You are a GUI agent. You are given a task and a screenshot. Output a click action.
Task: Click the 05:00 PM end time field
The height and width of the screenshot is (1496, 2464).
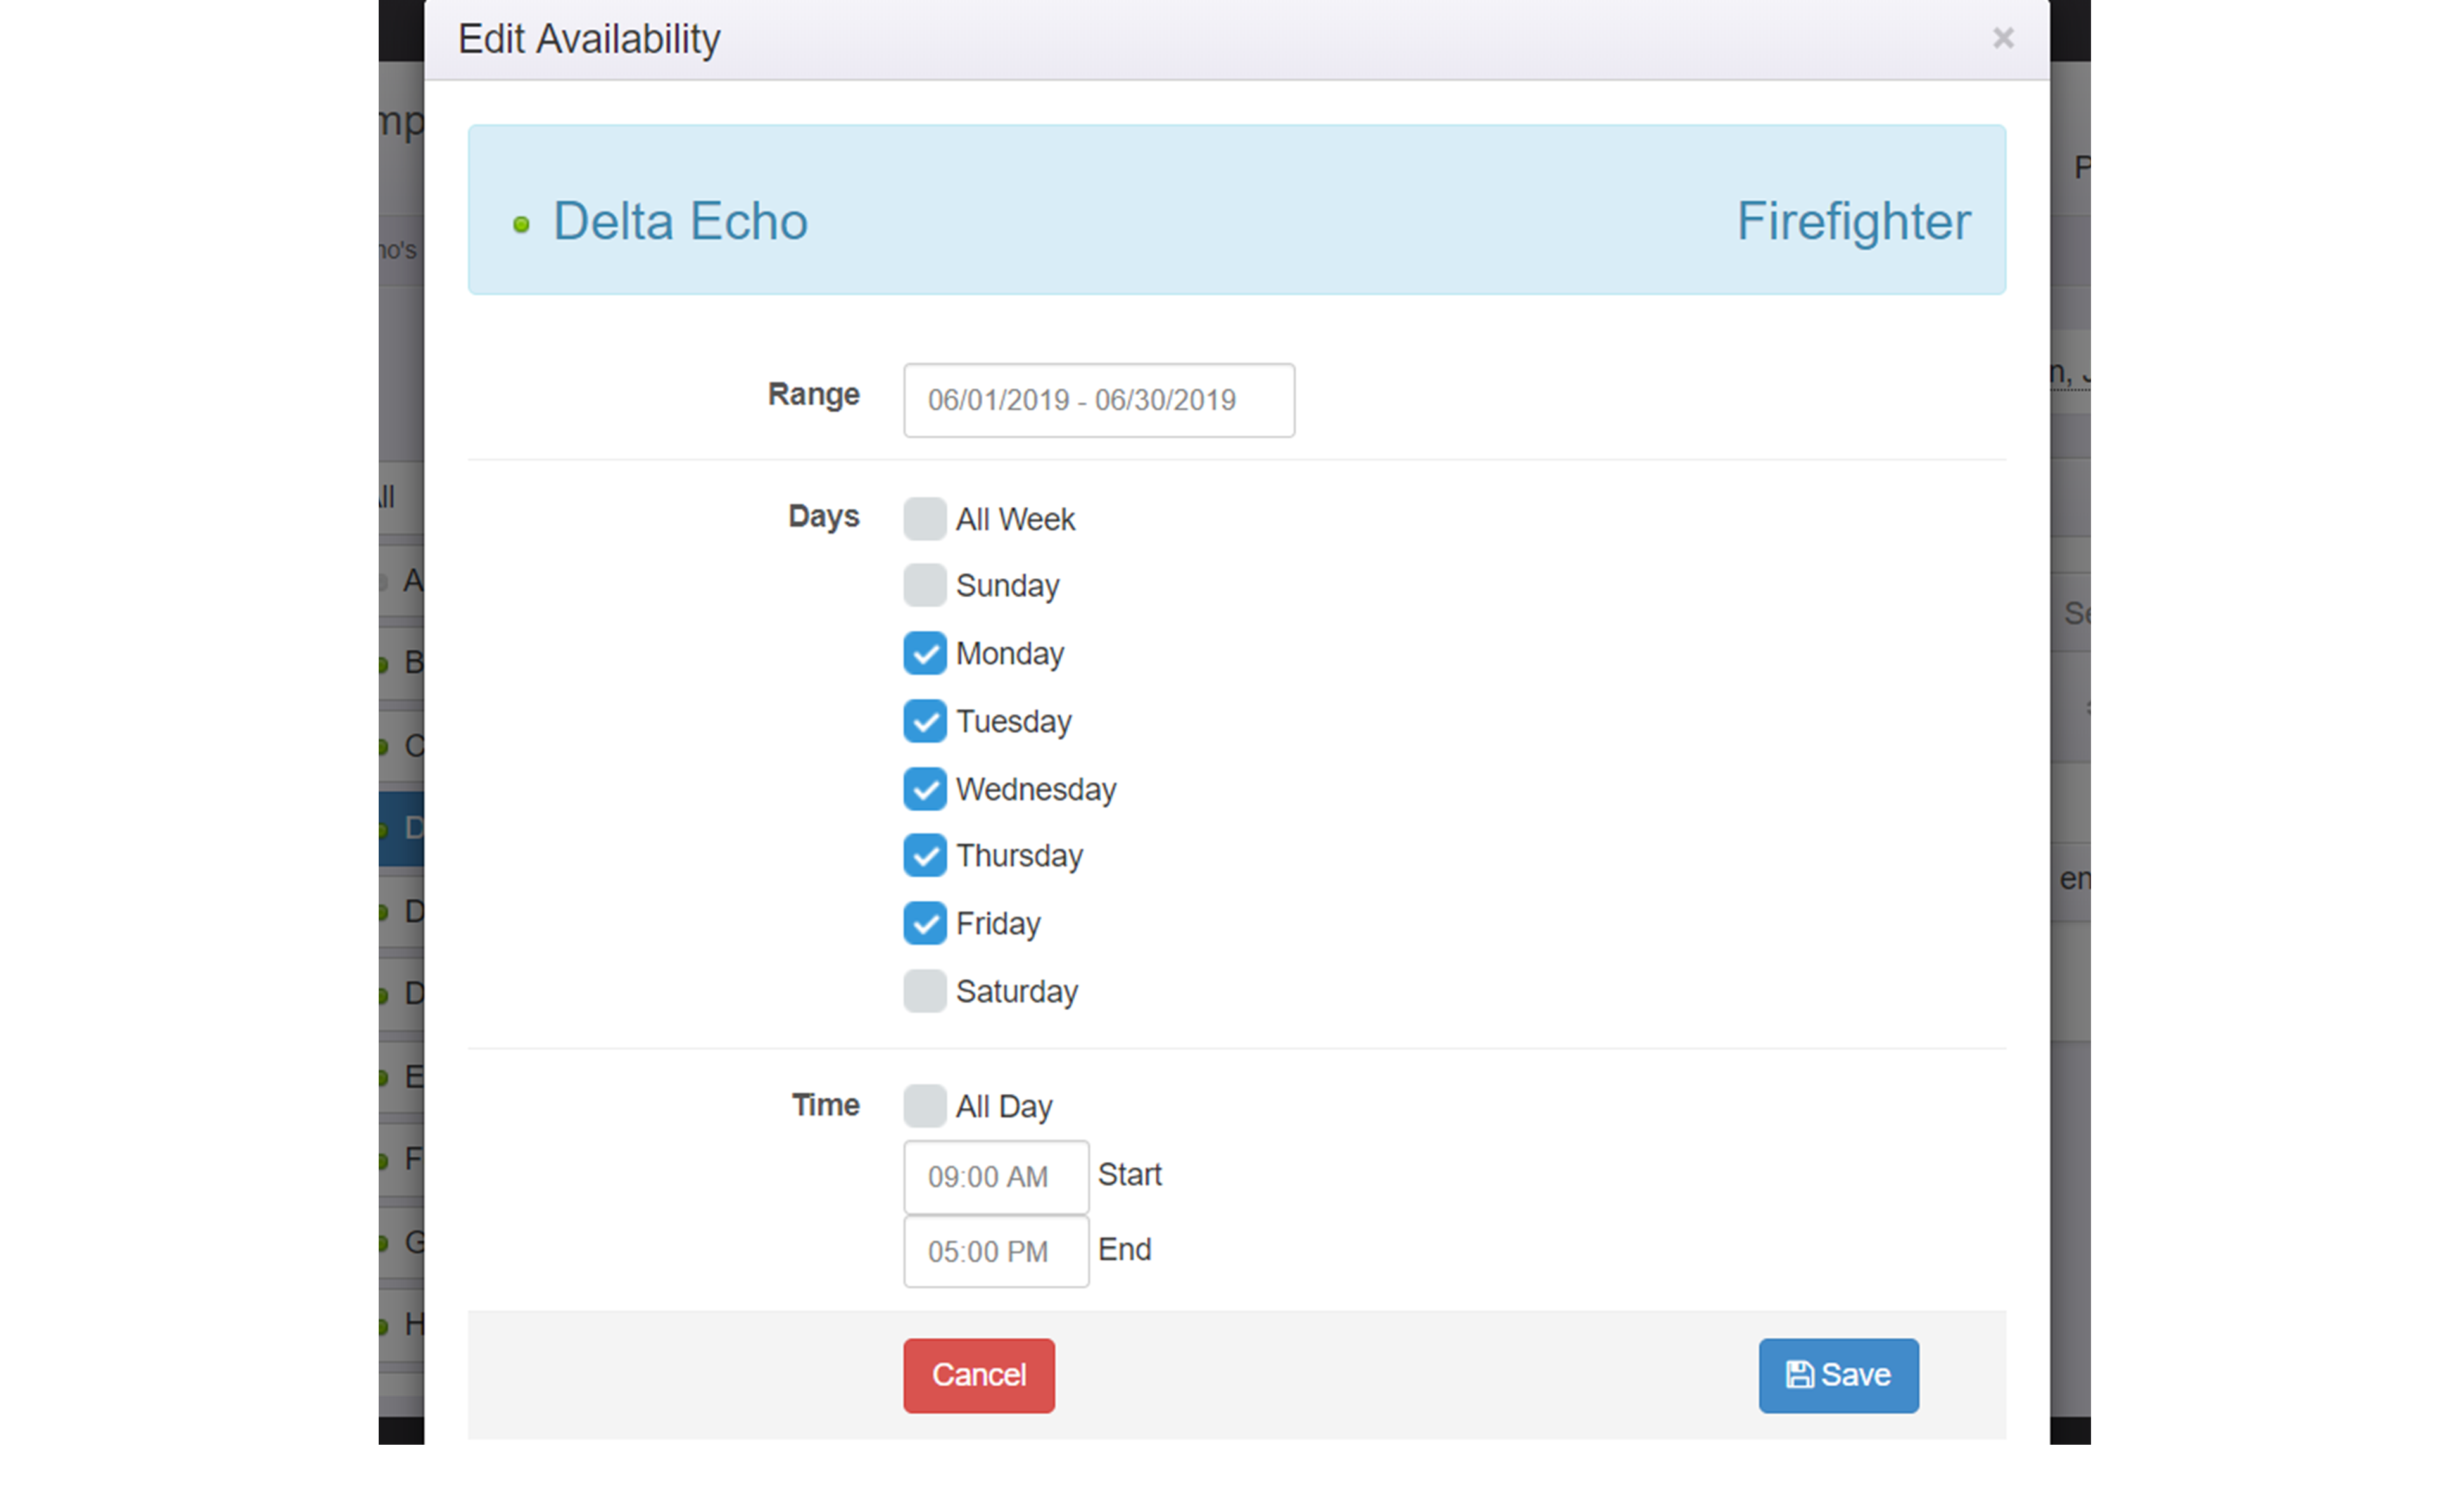pos(995,1251)
